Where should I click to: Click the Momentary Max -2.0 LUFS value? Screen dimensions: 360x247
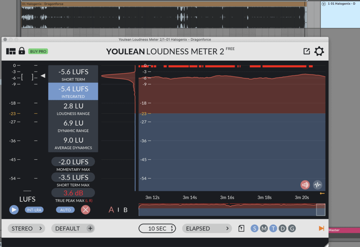pos(73,162)
